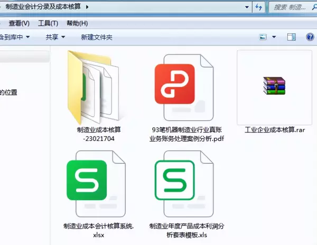
Task: Select the outlined green xls spreadsheet icon
Action: tap(184, 184)
